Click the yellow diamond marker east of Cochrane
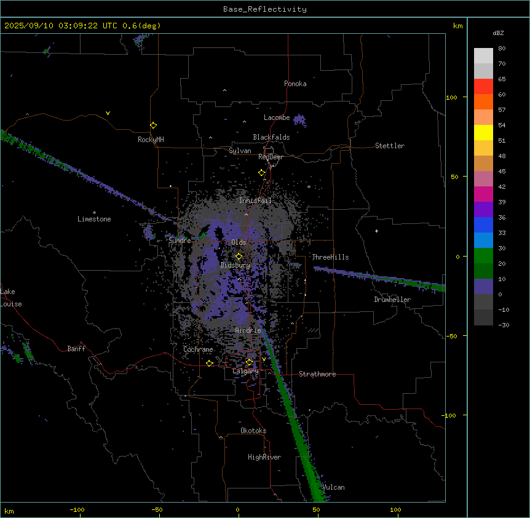This screenshot has height=518, width=530. tap(209, 363)
